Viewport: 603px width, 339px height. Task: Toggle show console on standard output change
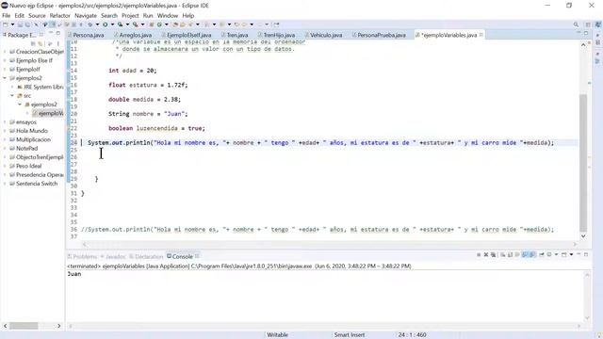pyautogui.click(x=525, y=254)
